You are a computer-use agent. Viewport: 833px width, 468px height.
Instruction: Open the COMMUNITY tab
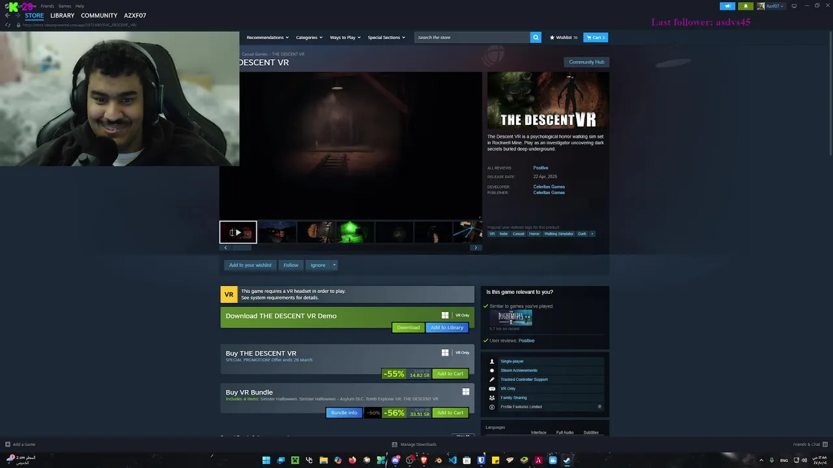(99, 15)
